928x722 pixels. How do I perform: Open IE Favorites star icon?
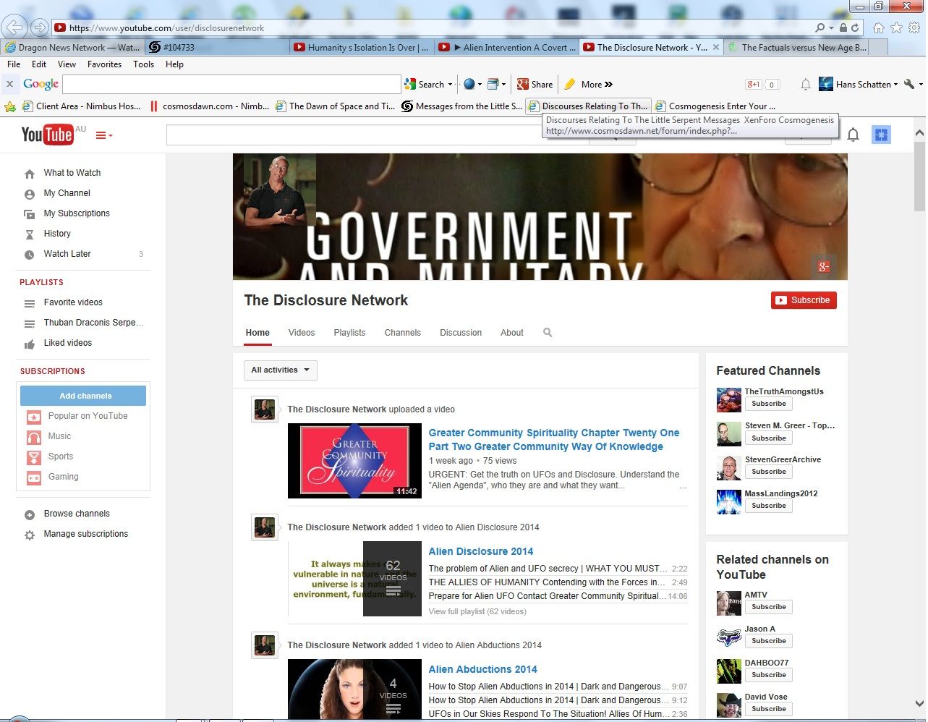pos(896,27)
